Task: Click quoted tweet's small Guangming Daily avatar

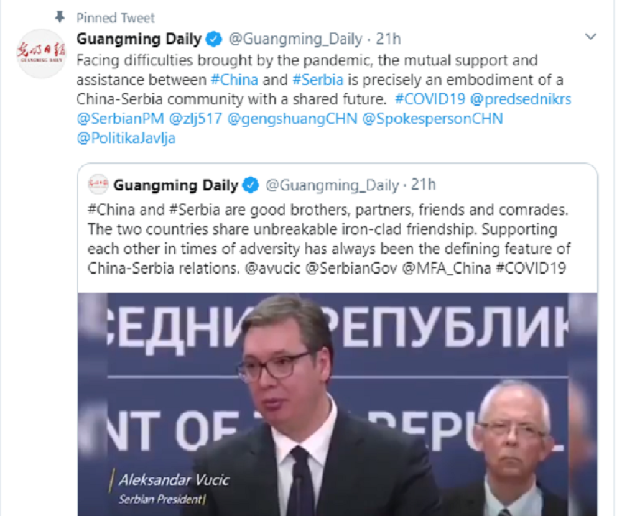Action: click(98, 185)
